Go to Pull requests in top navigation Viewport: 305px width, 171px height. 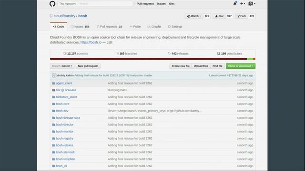(x=145, y=4)
